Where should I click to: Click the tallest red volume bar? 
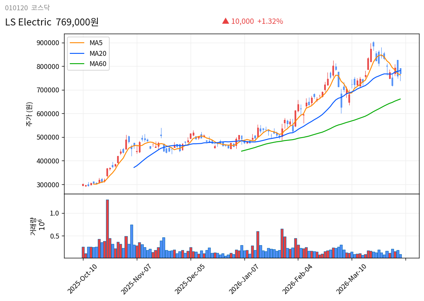[107, 229]
